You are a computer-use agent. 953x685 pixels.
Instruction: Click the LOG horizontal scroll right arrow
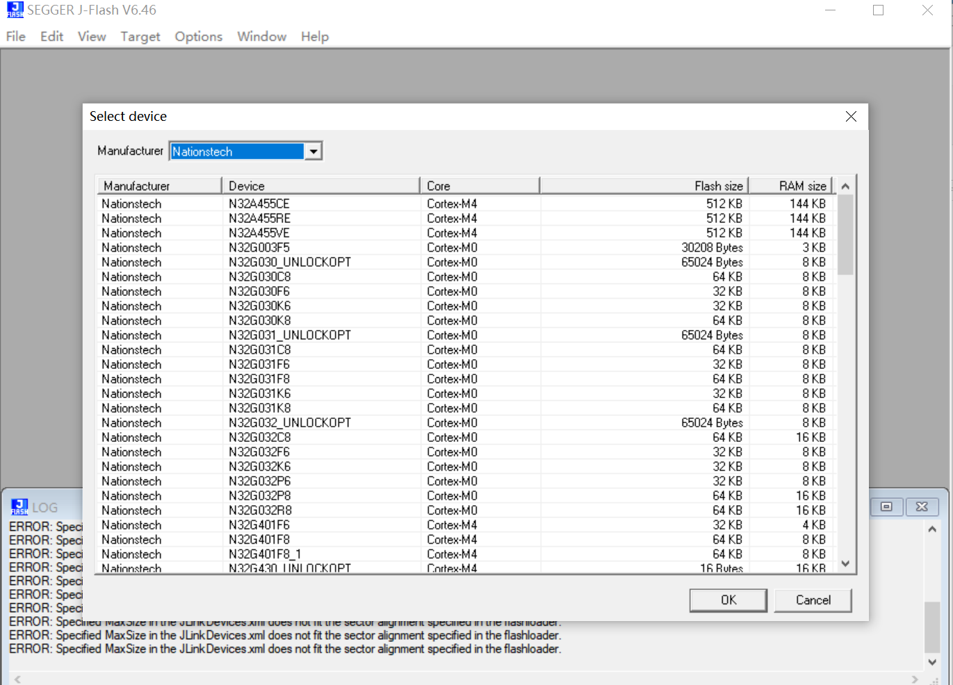coord(915,679)
